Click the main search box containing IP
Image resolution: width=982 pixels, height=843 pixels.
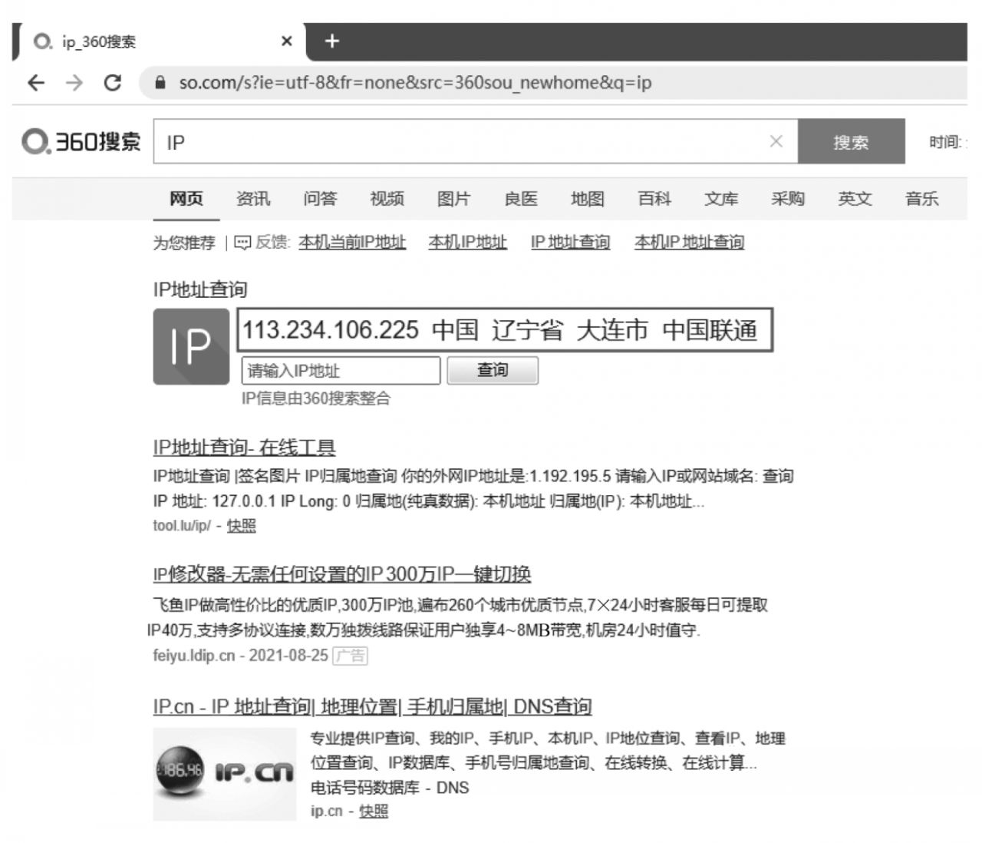click(476, 141)
